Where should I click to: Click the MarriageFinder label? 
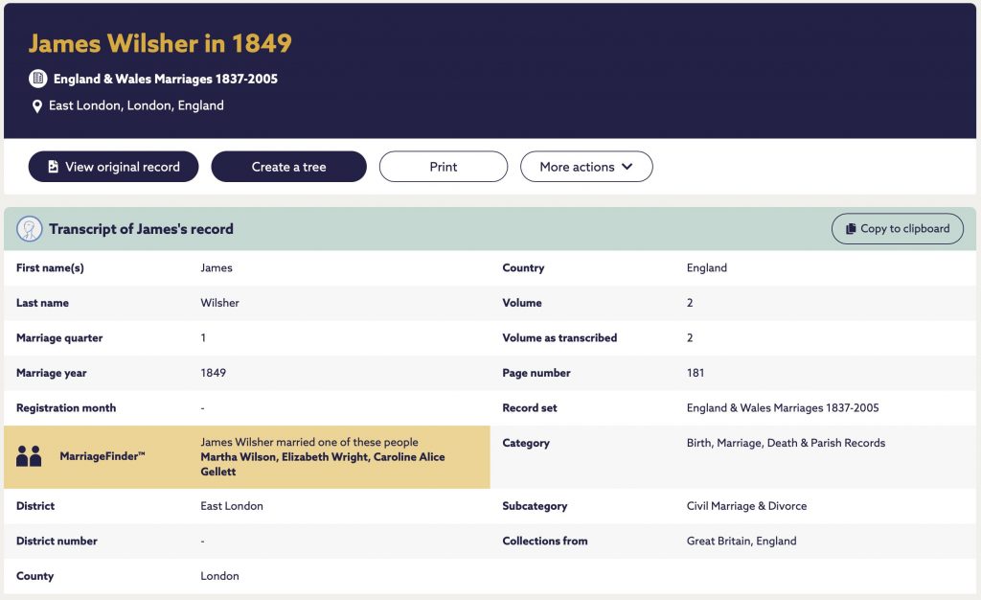(102, 456)
